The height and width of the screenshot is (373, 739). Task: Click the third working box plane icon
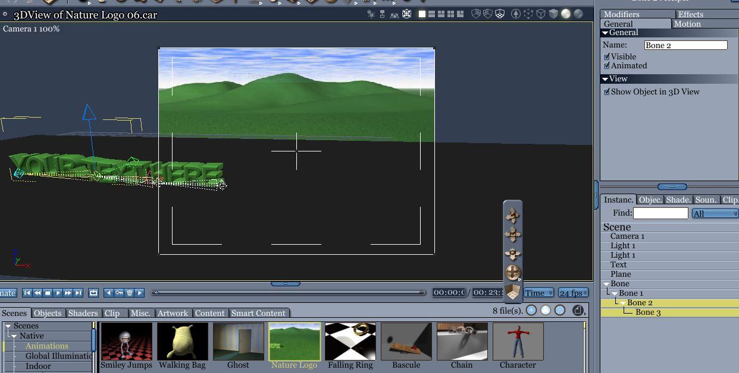500,14
